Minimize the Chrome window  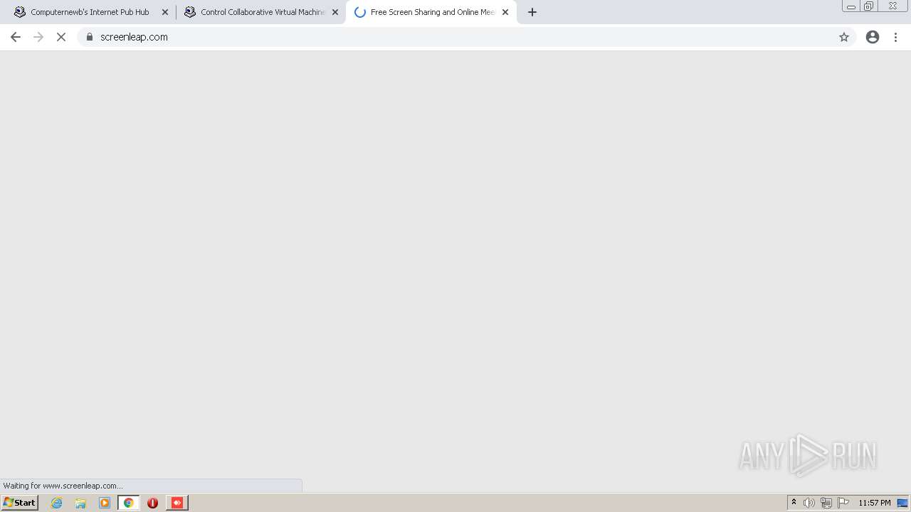851,6
